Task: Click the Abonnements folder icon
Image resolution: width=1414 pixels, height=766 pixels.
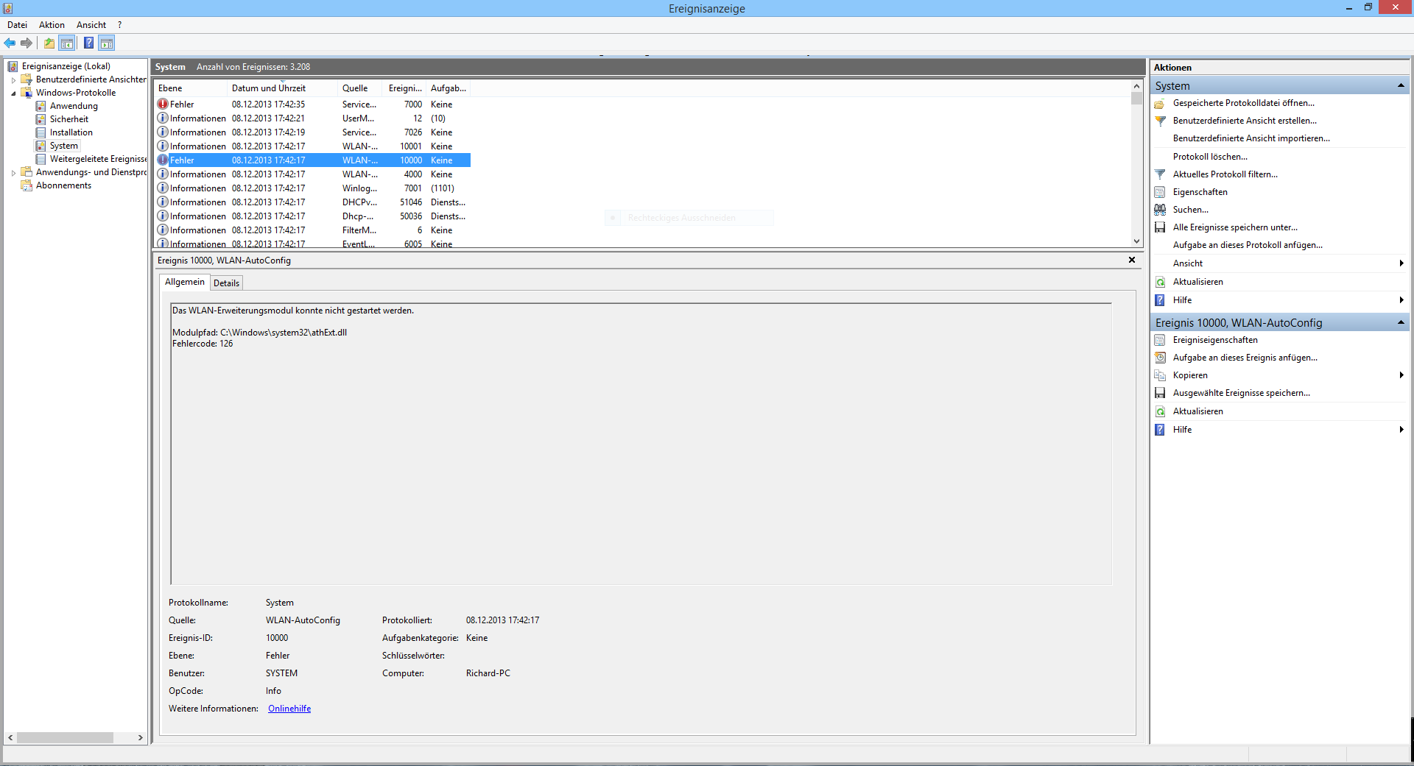Action: tap(27, 185)
